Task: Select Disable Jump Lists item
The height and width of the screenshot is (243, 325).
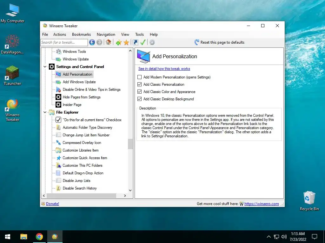Action: (x=76, y=181)
